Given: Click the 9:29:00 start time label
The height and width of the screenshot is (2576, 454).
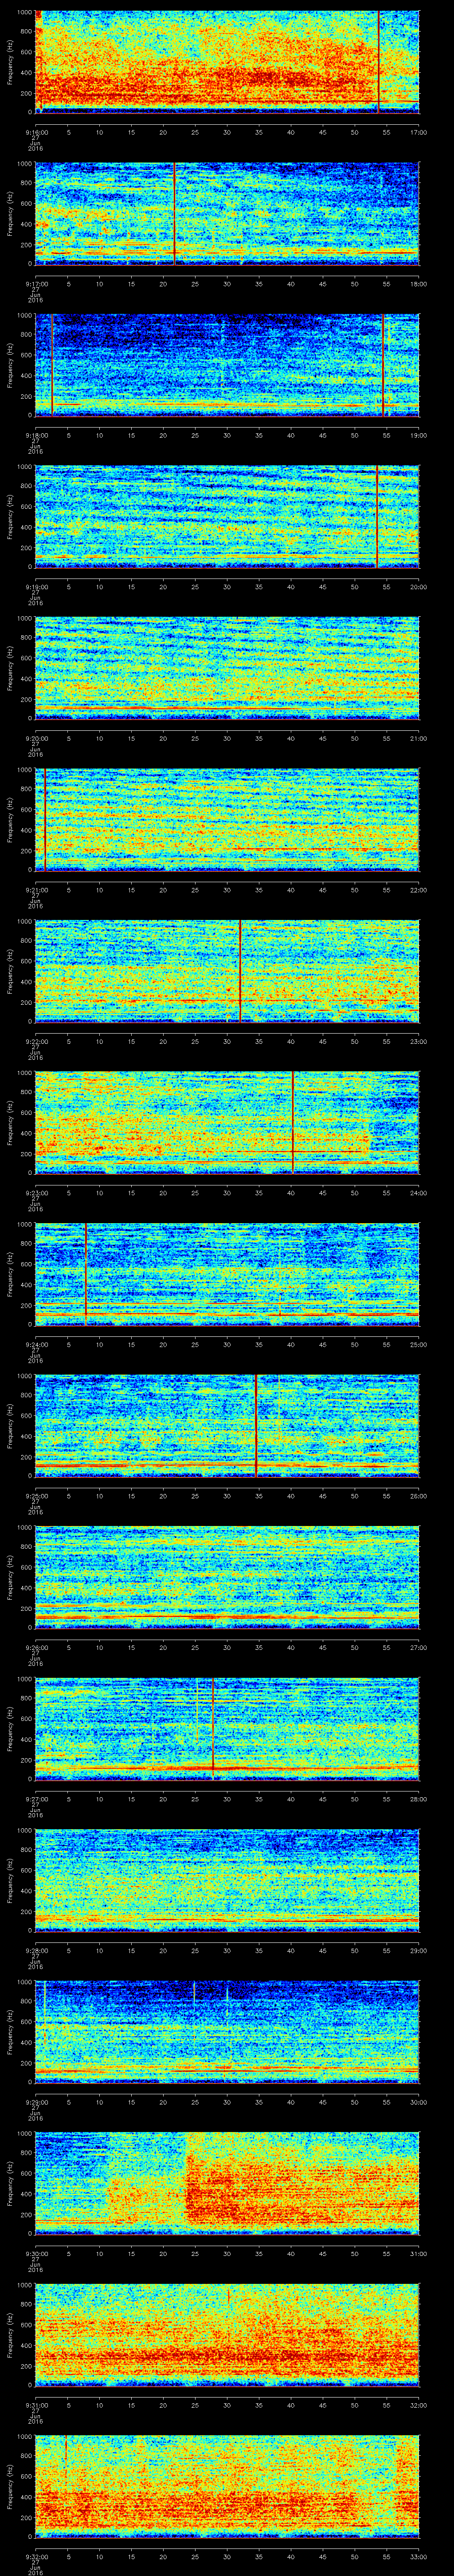Looking at the screenshot, I should pyautogui.click(x=37, y=2102).
